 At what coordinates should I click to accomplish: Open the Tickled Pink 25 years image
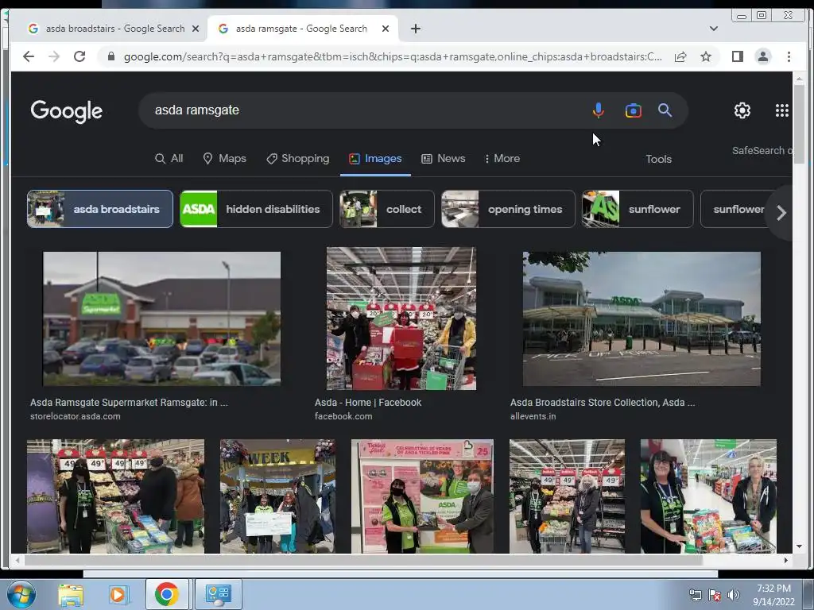click(422, 496)
